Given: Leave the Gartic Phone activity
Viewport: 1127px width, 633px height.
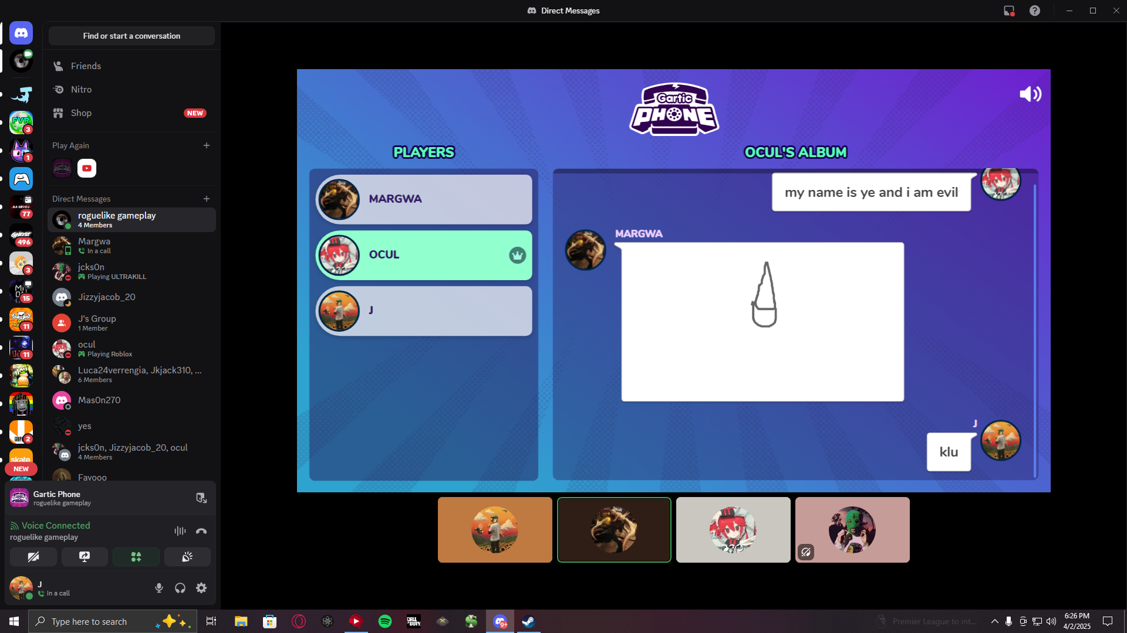Looking at the screenshot, I should point(201,498).
